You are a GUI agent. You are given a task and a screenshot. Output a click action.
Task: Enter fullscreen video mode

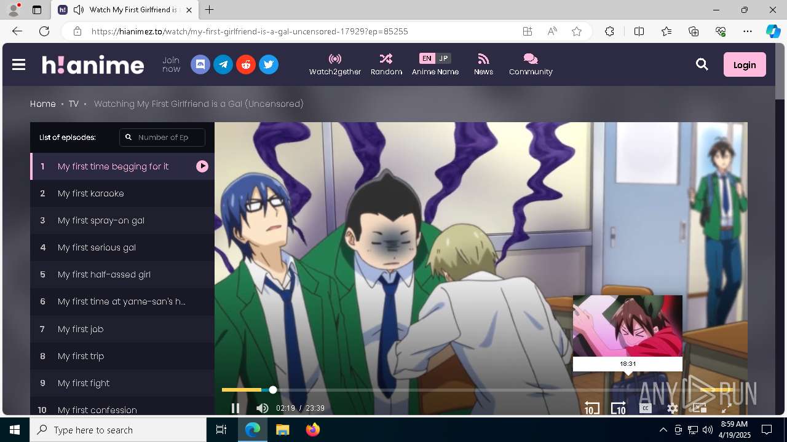point(726,408)
